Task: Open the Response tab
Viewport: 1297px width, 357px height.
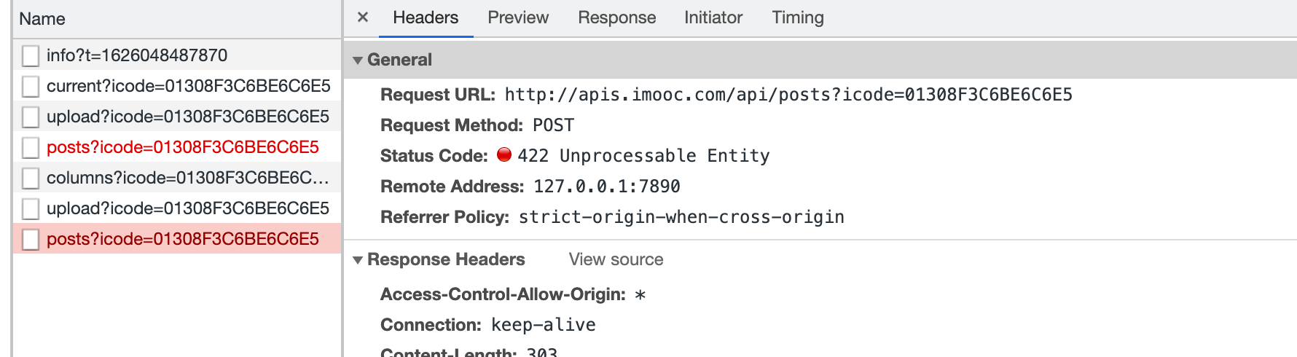Action: click(x=616, y=17)
